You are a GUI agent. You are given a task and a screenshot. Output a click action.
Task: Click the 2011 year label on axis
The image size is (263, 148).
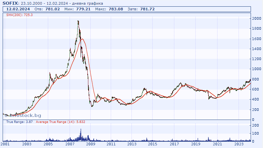tap(111, 144)
